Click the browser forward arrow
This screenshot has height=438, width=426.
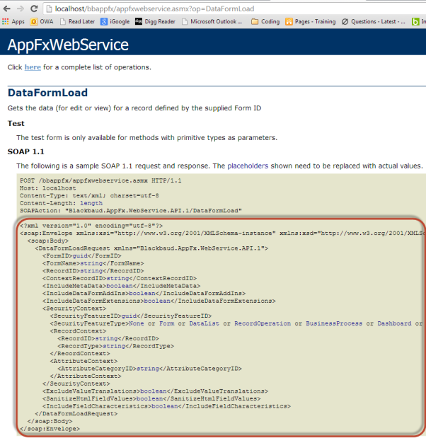[x=23, y=8]
